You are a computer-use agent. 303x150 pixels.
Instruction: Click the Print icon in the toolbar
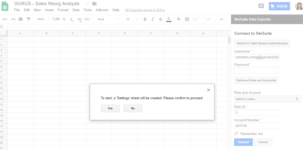pyautogui.click(x=20, y=19)
